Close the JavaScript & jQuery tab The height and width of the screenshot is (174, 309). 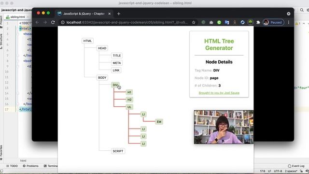[x=110, y=14]
